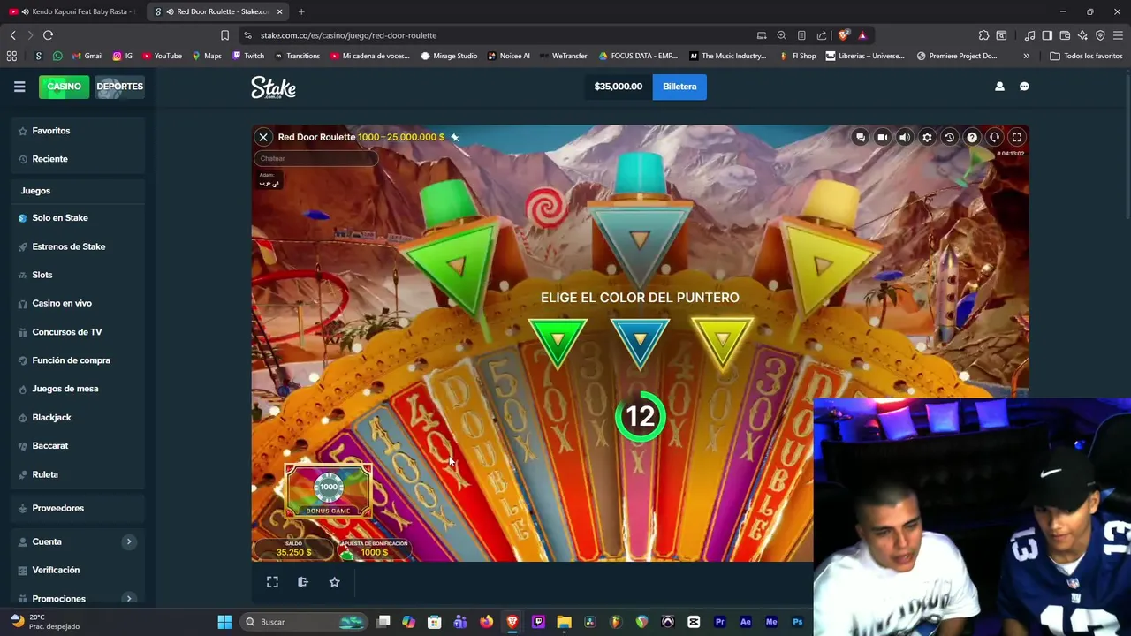
Task: Open Premiere Pro from taskbar
Action: [x=719, y=622]
